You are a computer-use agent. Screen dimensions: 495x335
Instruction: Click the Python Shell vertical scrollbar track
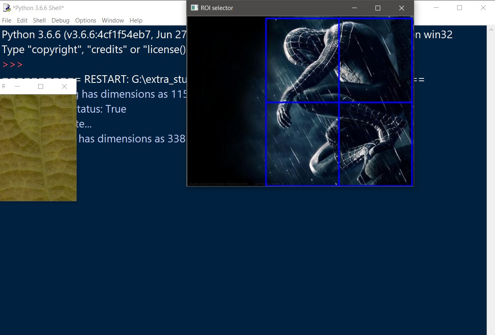[491, 181]
